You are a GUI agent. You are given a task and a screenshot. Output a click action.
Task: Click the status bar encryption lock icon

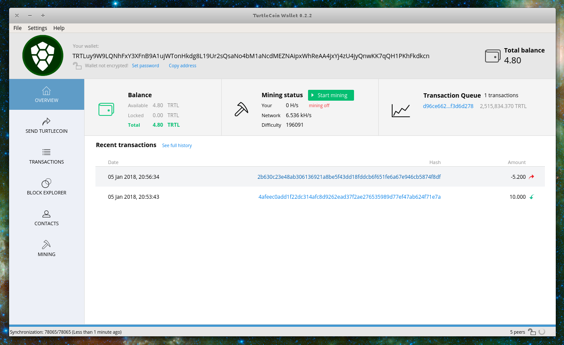click(x=532, y=332)
